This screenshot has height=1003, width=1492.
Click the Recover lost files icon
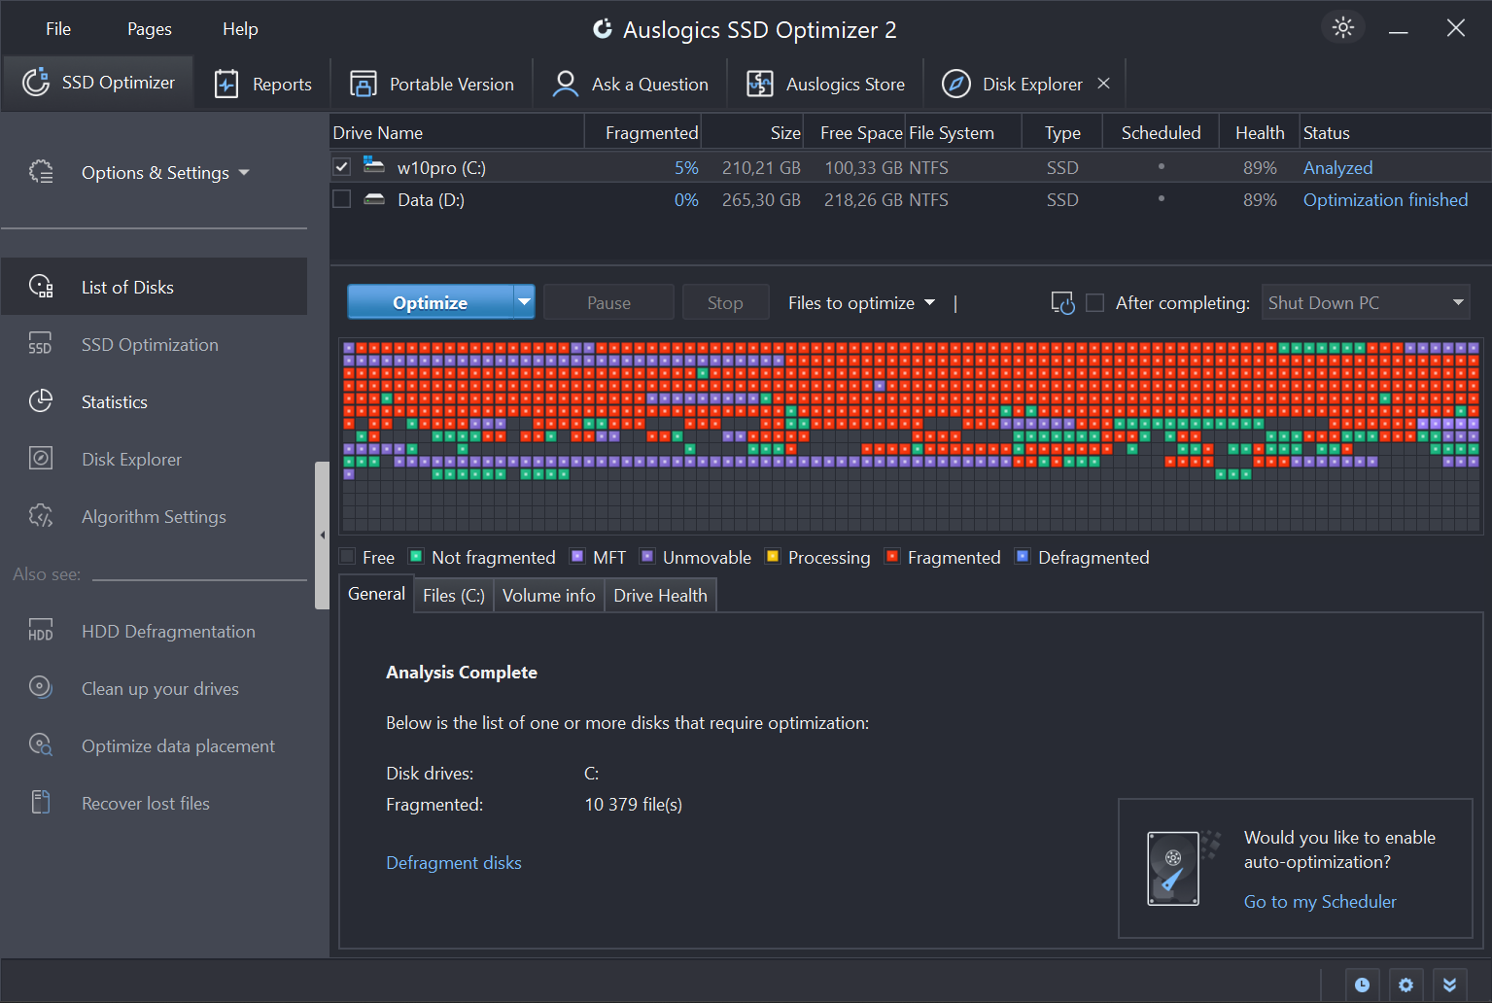tap(41, 803)
